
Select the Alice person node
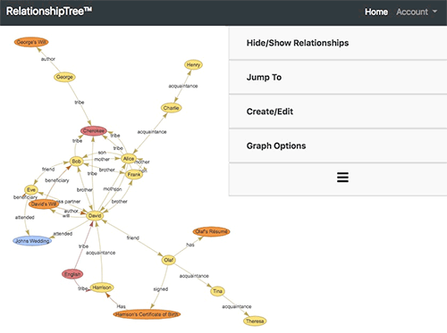[129, 159]
